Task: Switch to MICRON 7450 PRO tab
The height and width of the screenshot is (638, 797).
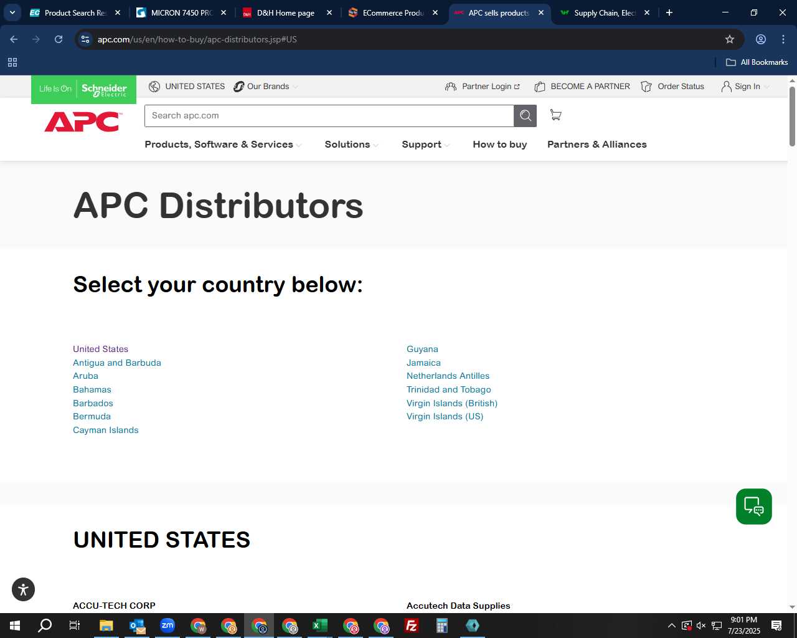Action: [181, 12]
